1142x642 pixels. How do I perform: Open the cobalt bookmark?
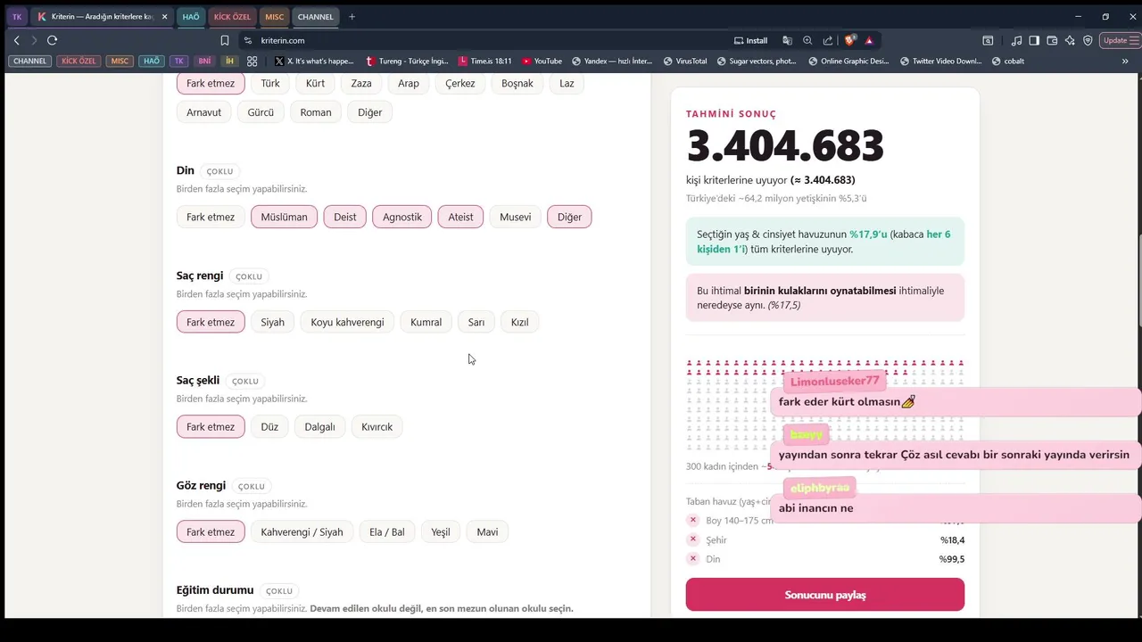point(1008,62)
